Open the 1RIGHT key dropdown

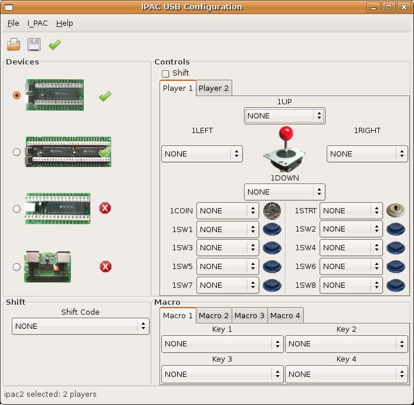point(367,154)
